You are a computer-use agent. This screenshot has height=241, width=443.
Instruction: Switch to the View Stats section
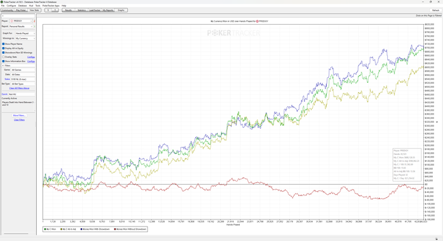pyautogui.click(x=34, y=10)
